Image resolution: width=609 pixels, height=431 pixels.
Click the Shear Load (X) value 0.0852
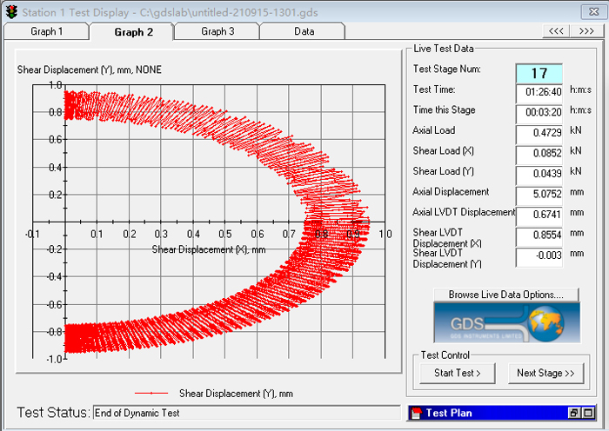tap(539, 154)
